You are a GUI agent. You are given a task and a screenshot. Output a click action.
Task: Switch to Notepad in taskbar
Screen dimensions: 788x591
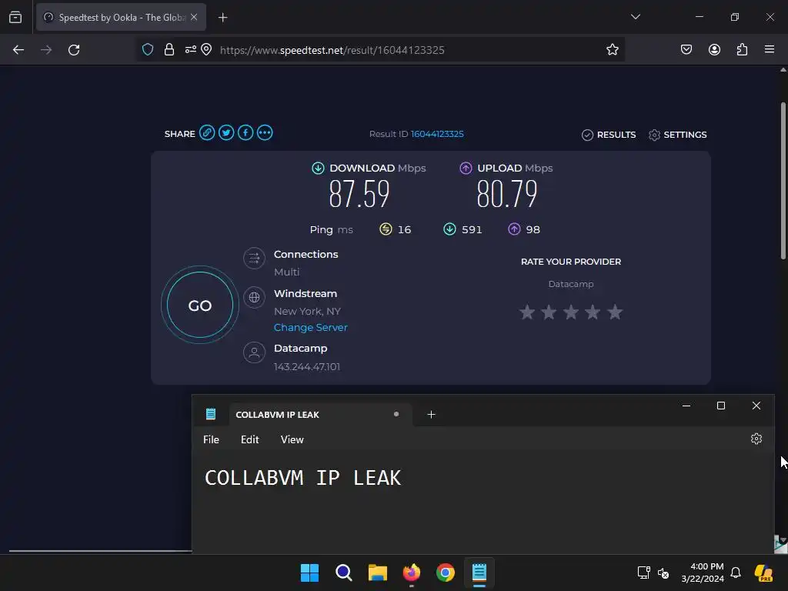click(x=479, y=573)
